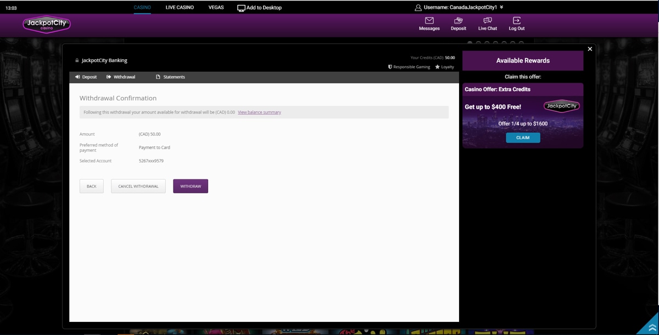Click the Available Rewards header
This screenshot has height=335, width=659.
pos(523,60)
